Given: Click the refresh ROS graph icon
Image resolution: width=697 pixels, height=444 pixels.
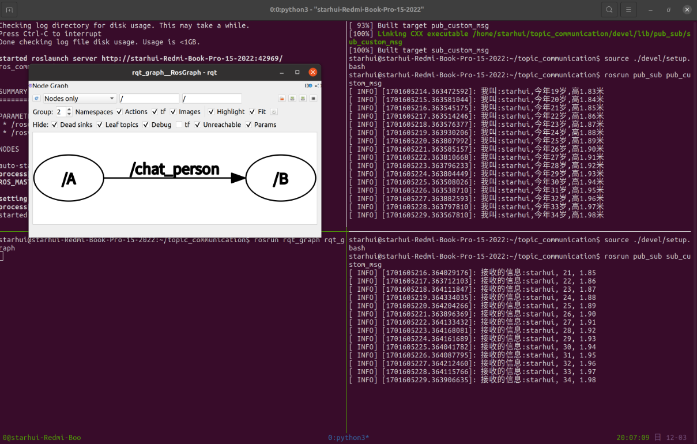Looking at the screenshot, I should (x=36, y=99).
